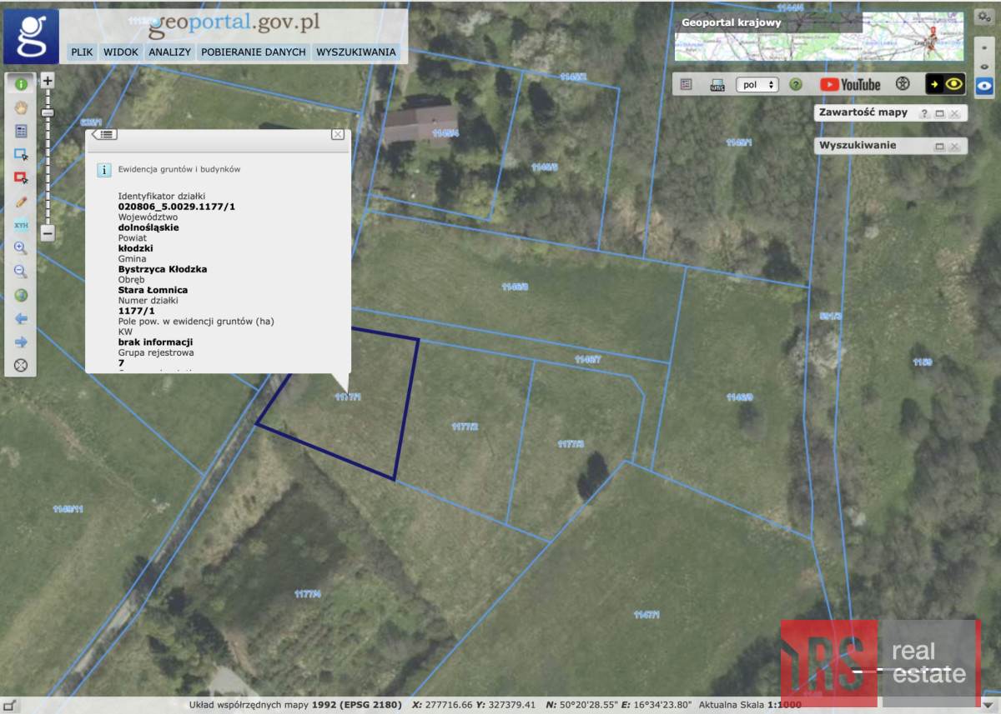Select the pencil drawing tool

tap(21, 202)
